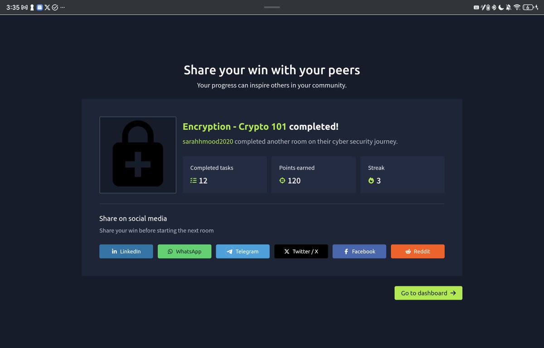The image size is (544, 348).
Task: Share the win on Twitter / X
Action: click(301, 251)
